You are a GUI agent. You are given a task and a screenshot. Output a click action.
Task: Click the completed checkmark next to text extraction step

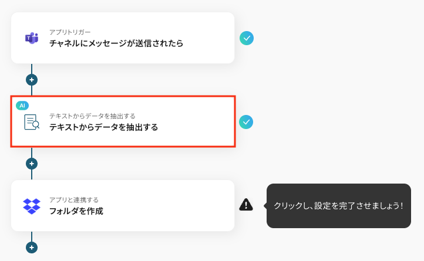[246, 122]
